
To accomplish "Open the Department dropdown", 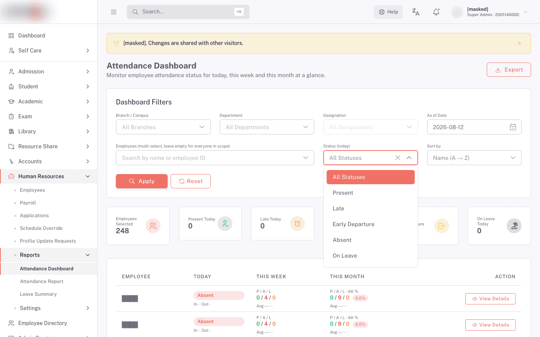I will coord(267,127).
